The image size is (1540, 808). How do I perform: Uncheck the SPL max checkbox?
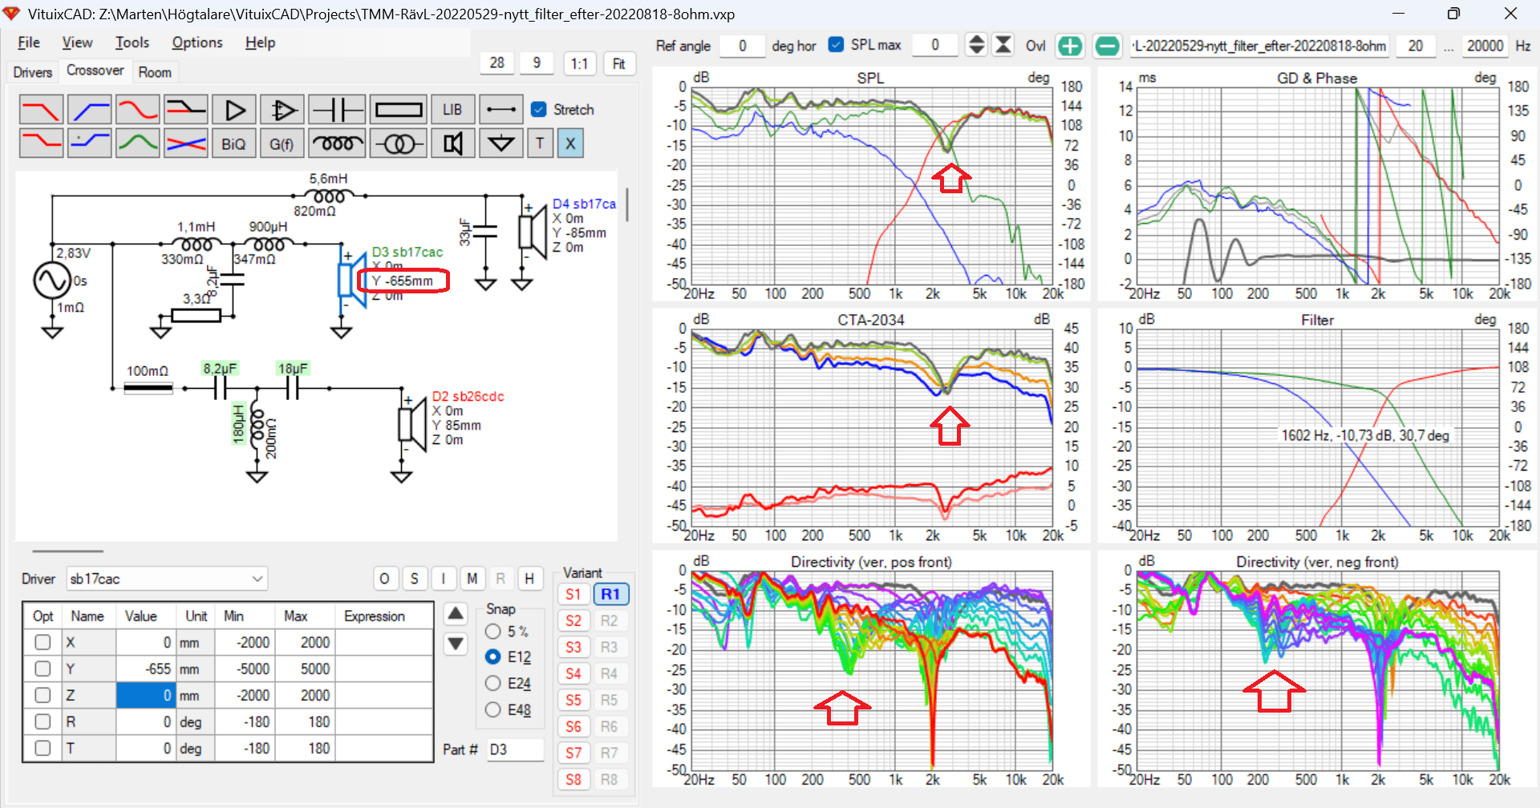[x=837, y=45]
